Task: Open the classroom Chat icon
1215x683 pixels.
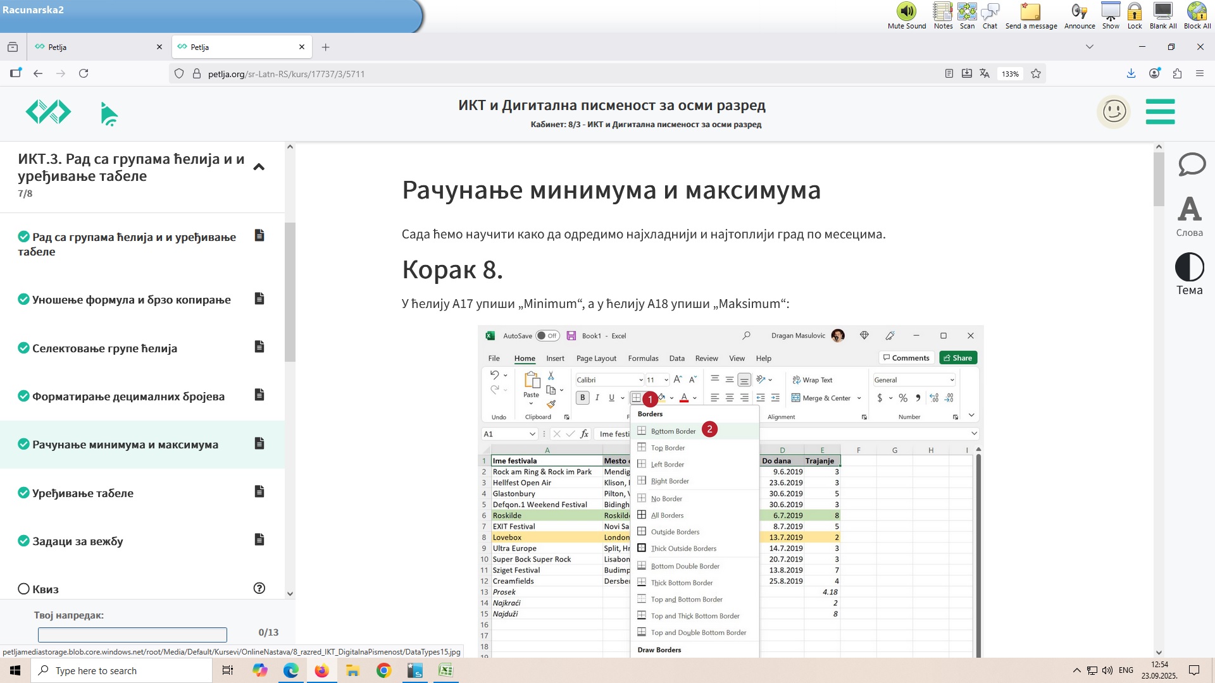Action: click(x=990, y=11)
